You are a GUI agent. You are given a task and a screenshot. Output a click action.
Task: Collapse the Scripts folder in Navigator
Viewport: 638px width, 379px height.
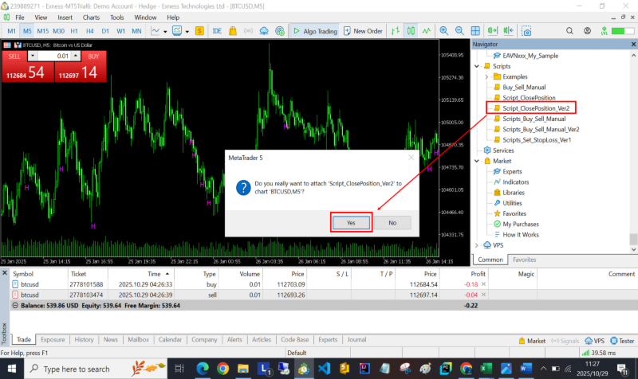tap(477, 66)
